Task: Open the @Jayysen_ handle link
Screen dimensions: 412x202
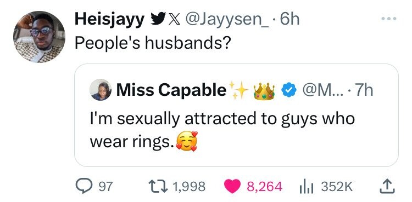Action: point(227,19)
